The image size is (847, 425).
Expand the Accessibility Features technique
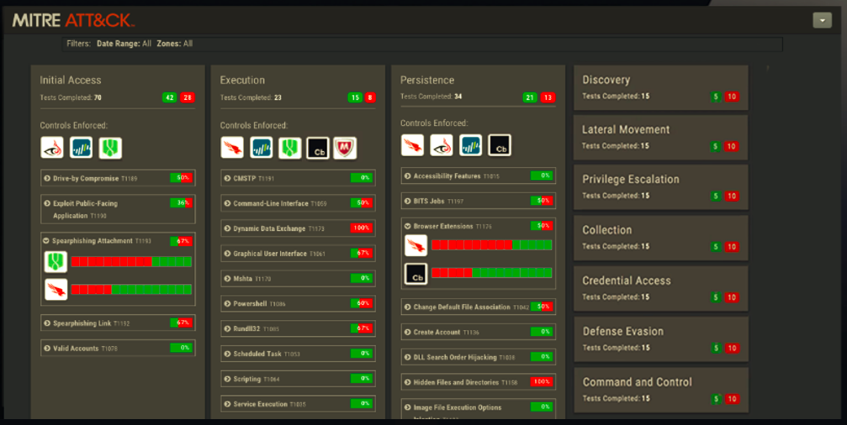(478, 176)
